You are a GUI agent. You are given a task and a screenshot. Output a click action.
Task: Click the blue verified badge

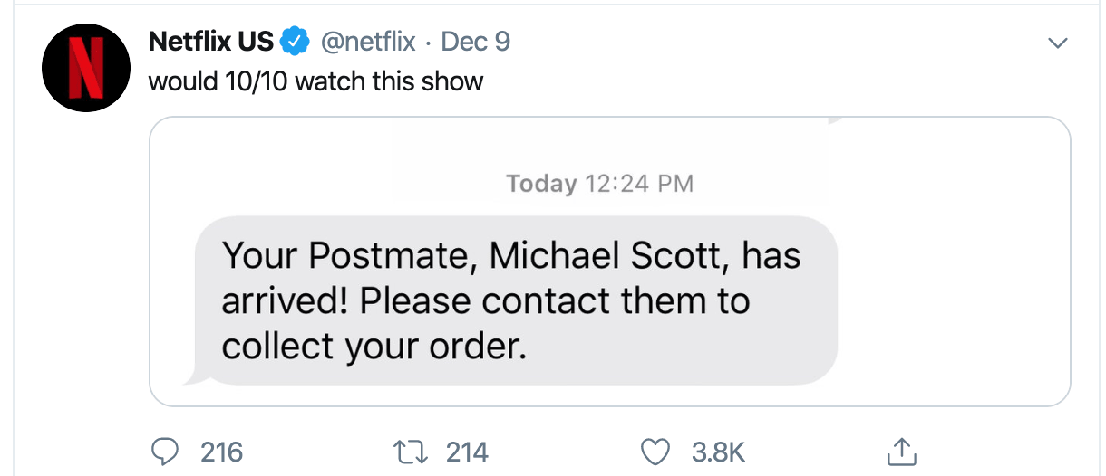pyautogui.click(x=294, y=42)
